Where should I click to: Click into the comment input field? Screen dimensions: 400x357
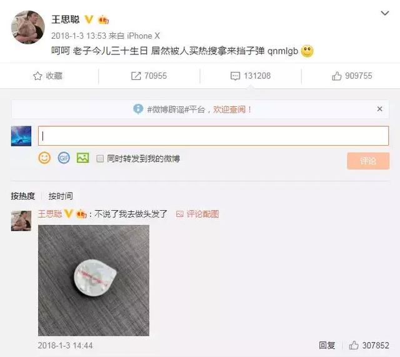click(x=213, y=136)
